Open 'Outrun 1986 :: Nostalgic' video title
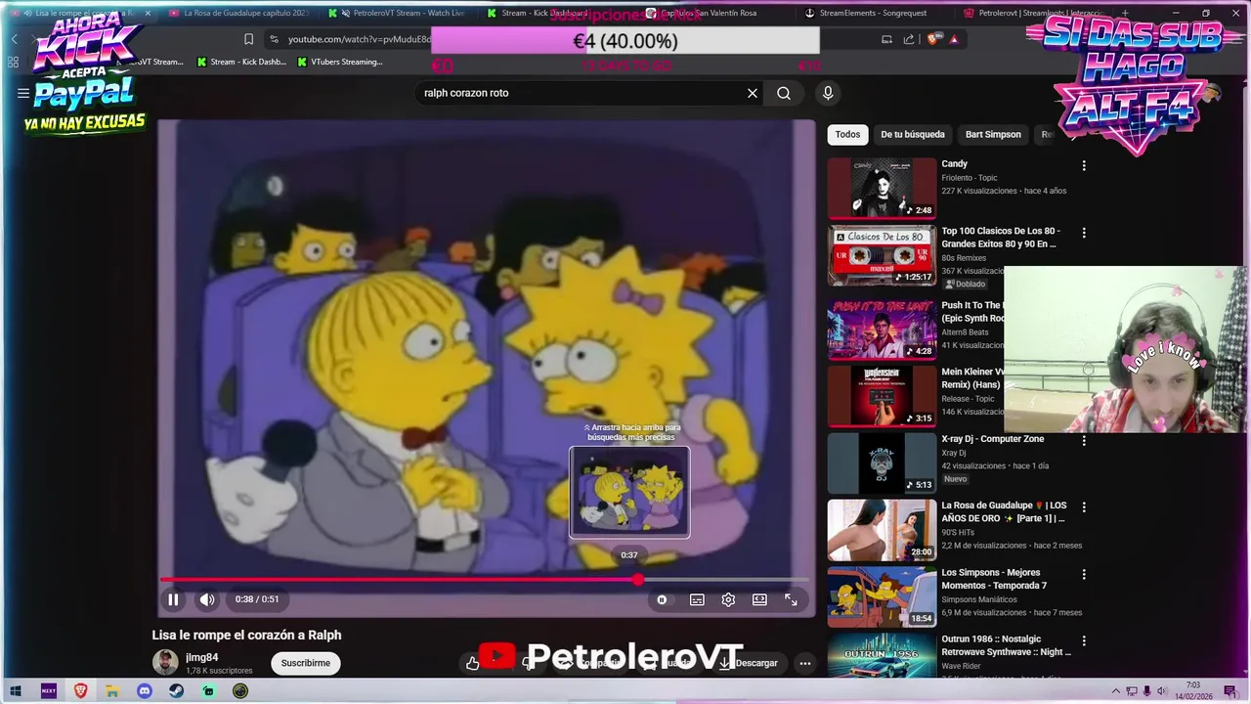 1006,645
